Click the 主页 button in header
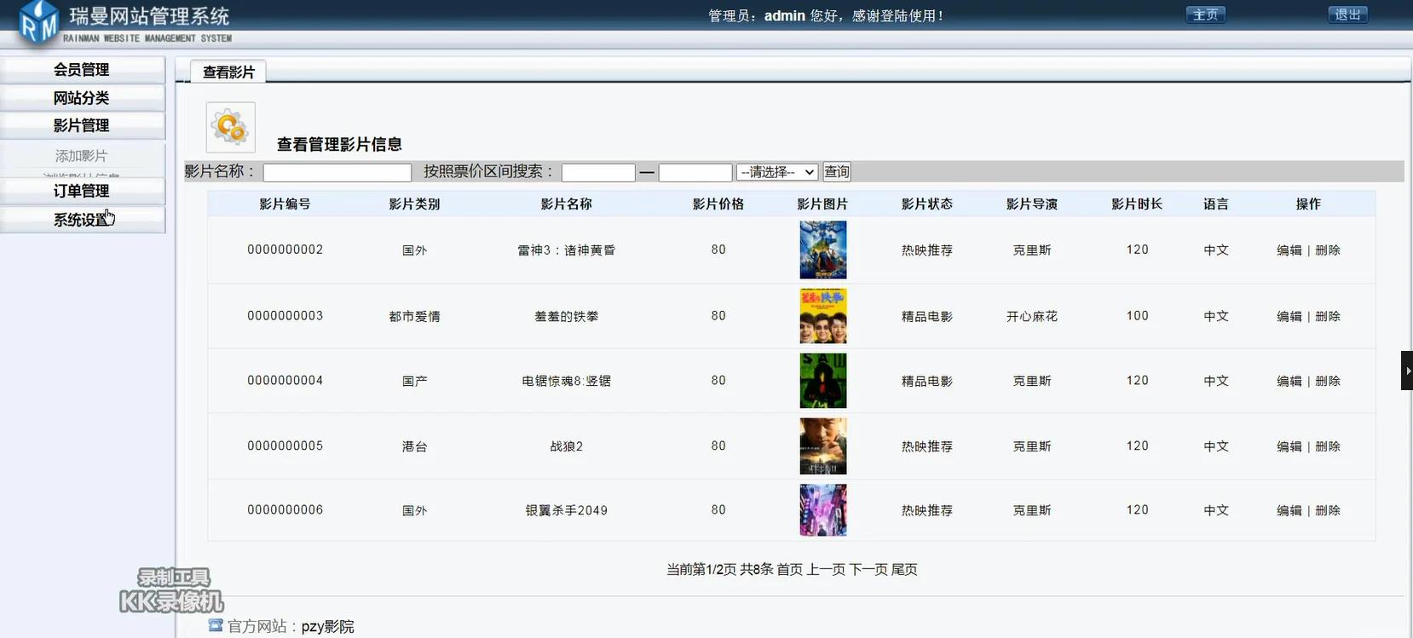 pos(1206,14)
